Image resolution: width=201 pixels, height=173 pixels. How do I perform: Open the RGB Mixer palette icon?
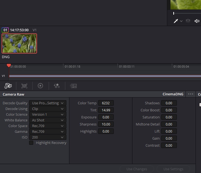click(x=57, y=86)
